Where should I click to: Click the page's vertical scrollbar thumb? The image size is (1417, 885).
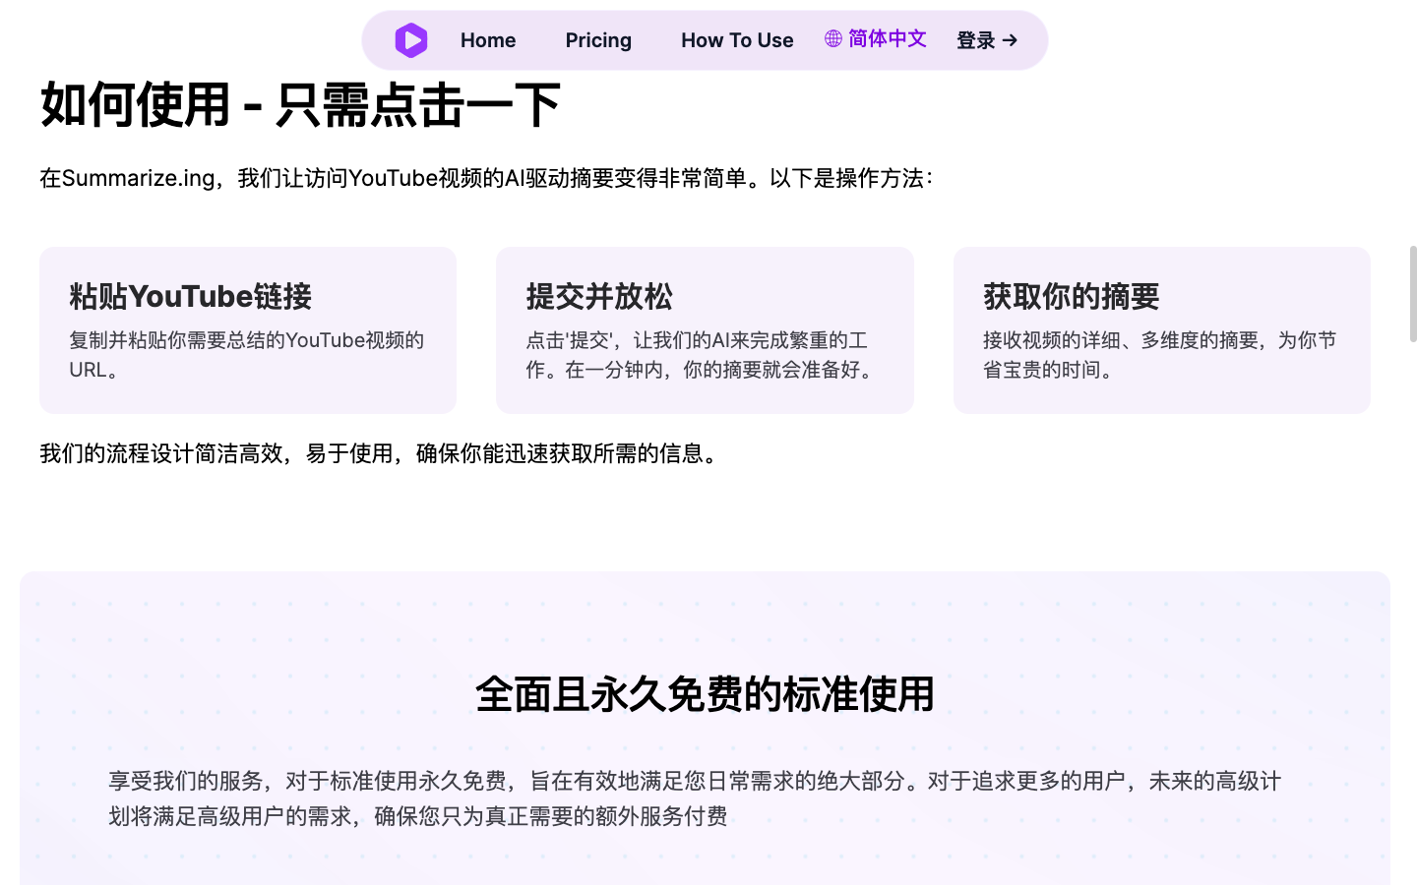coord(1412,293)
